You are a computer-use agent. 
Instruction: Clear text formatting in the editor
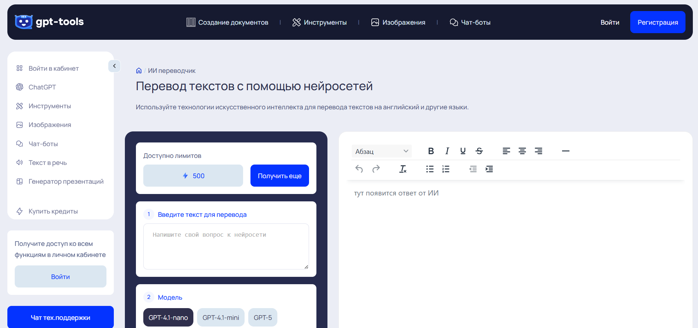pos(403,169)
